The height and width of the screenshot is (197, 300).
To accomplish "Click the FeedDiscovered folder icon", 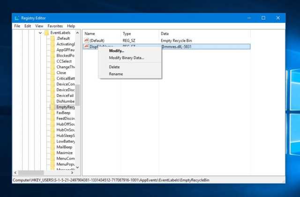I will [53, 118].
